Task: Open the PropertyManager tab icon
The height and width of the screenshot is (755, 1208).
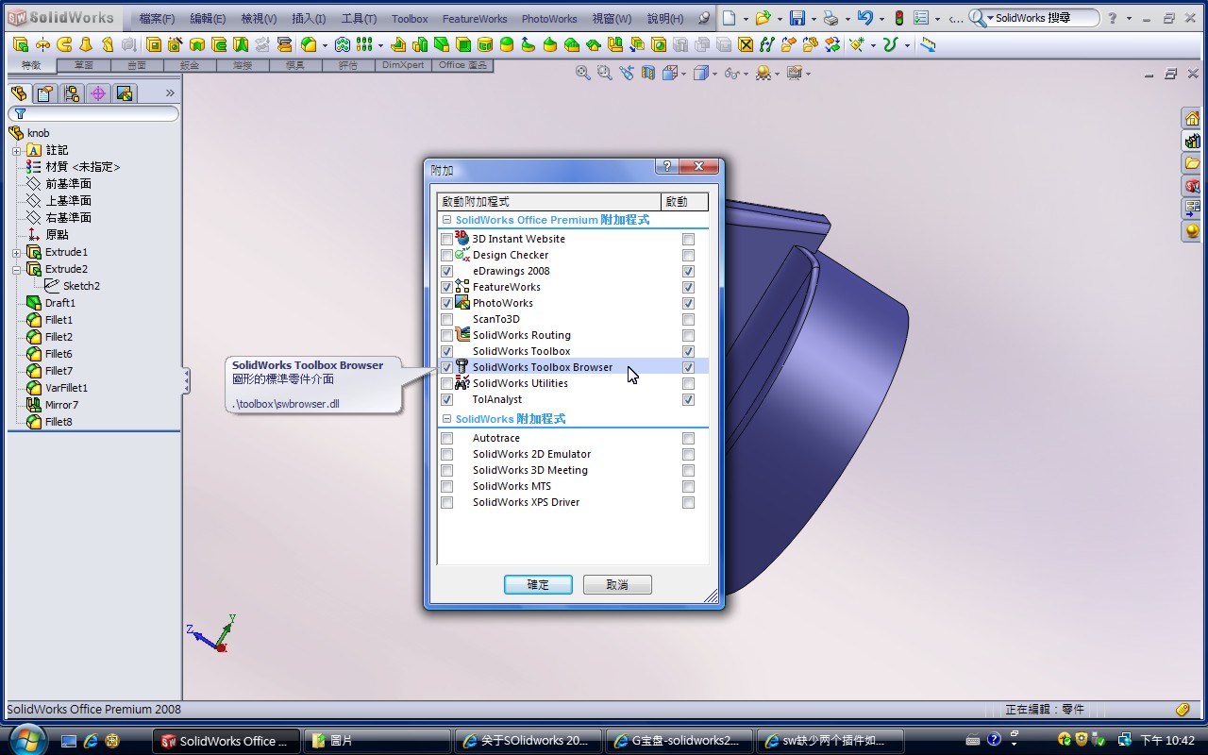Action: (x=45, y=92)
